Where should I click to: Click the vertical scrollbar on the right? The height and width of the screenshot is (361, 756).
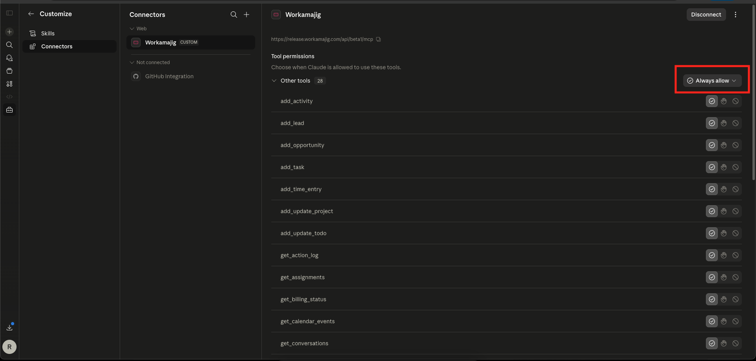point(754,92)
